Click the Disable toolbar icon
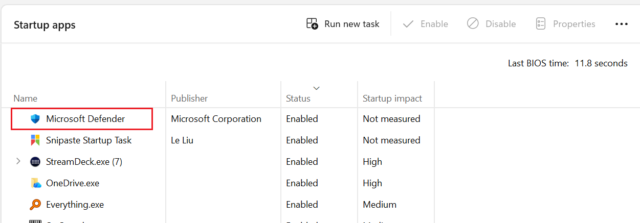The width and height of the screenshot is (640, 223). (x=473, y=24)
